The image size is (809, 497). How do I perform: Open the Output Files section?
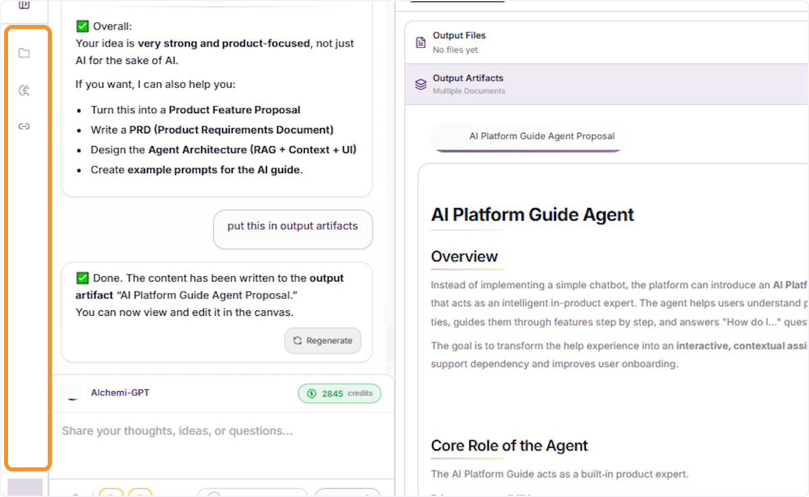[x=607, y=42]
